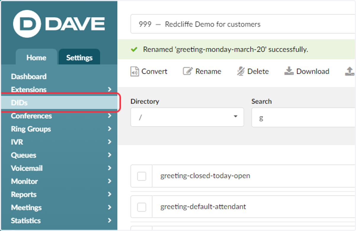The width and height of the screenshot is (356, 231).
Task: Expand the IVR submenu arrow
Action: point(109,142)
